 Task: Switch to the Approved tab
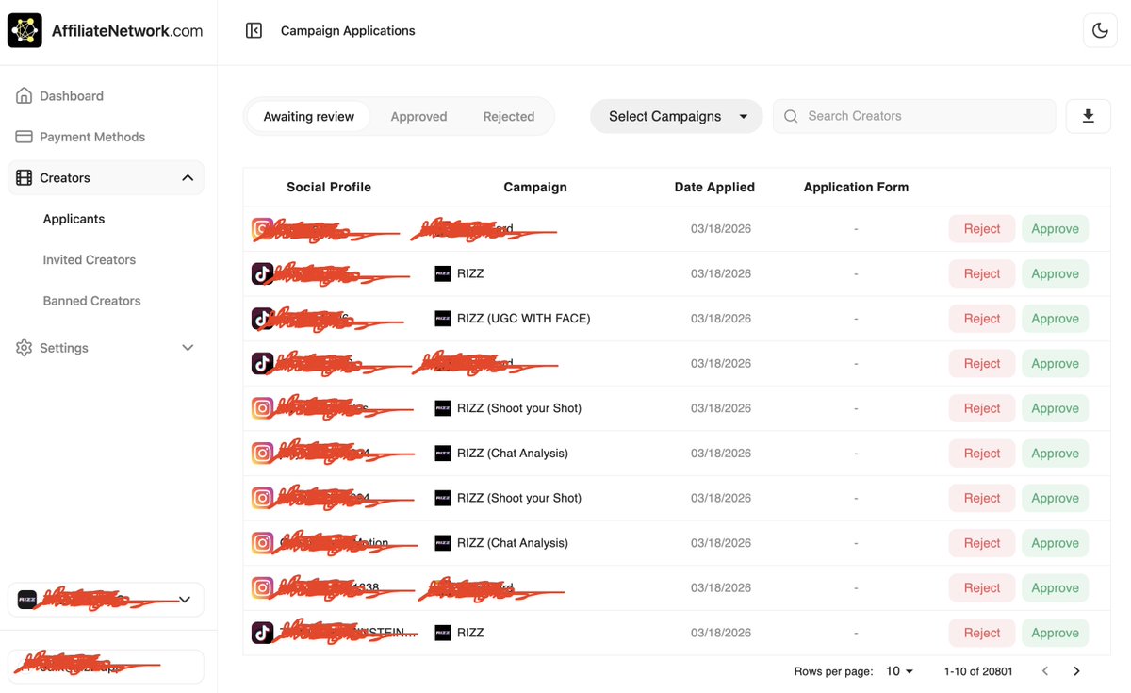[x=418, y=117]
